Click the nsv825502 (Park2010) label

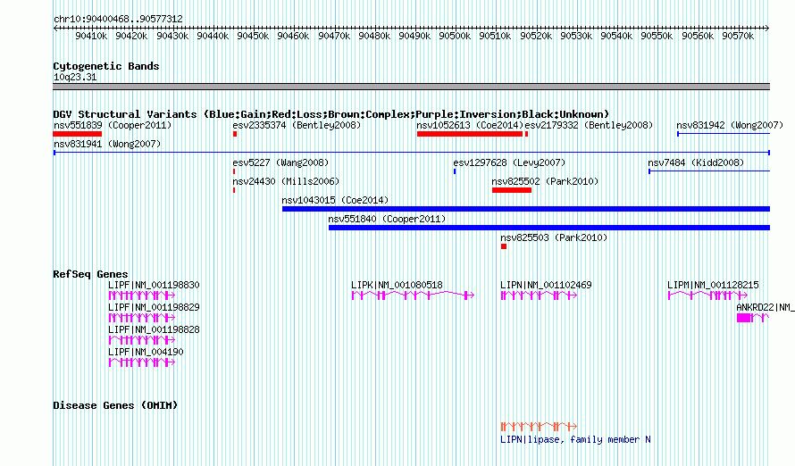tap(545, 181)
